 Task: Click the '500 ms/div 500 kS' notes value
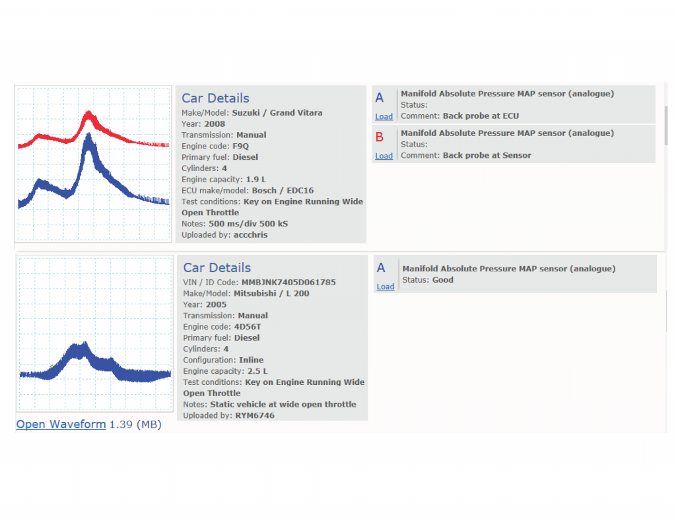pyautogui.click(x=248, y=224)
